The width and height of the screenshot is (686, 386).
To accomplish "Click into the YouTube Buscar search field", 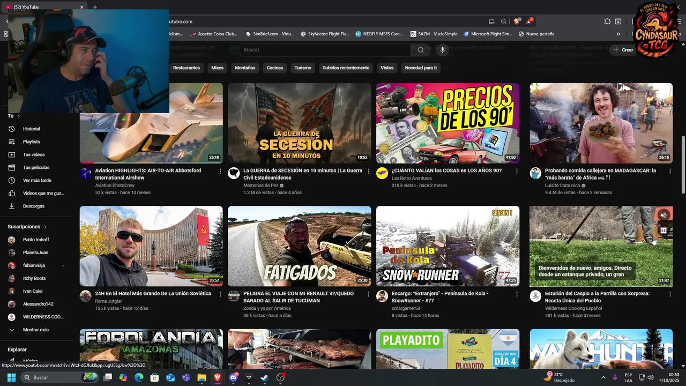I will pyautogui.click(x=325, y=50).
